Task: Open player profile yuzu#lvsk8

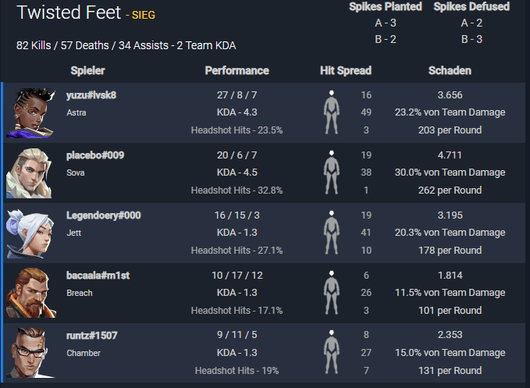Action: 91,95
